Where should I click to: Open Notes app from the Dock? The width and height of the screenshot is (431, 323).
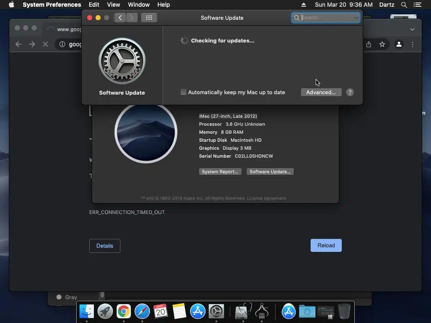(179, 311)
